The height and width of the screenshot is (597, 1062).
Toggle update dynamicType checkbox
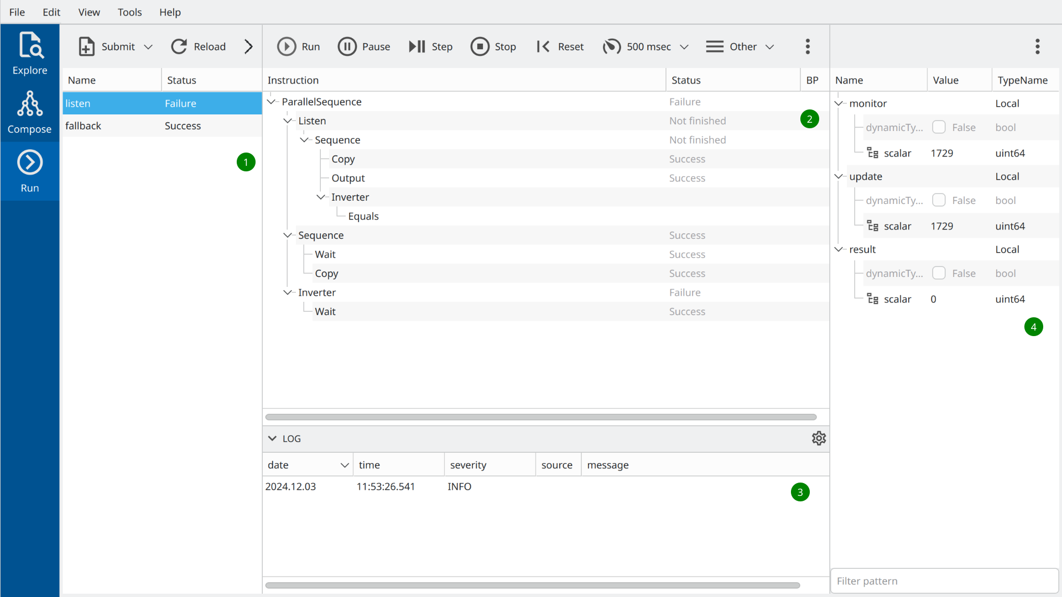[939, 200]
